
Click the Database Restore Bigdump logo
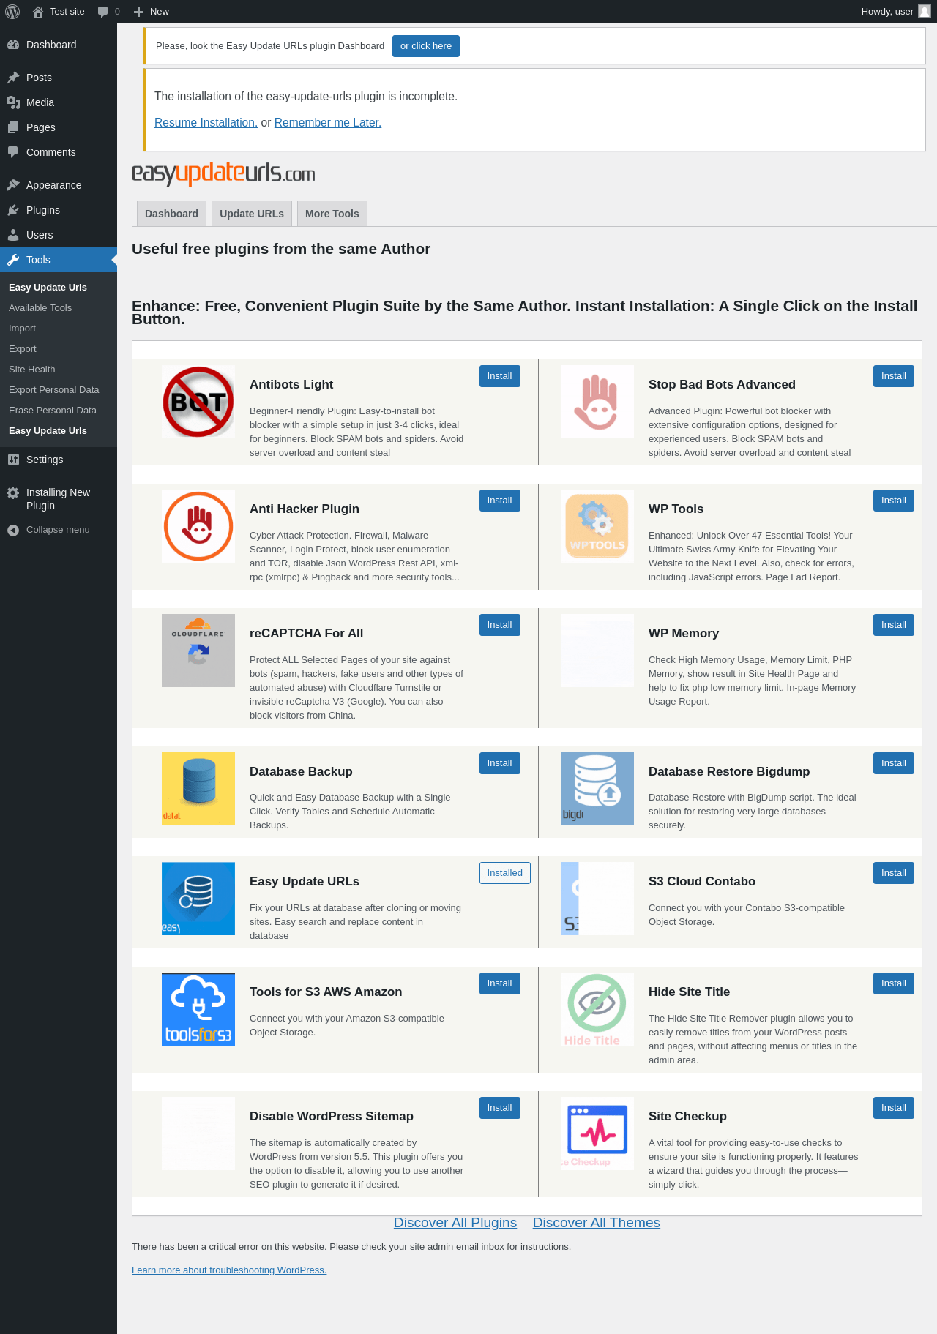click(597, 789)
